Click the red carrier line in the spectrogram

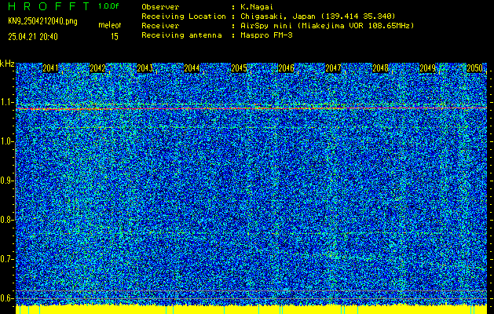(251, 108)
